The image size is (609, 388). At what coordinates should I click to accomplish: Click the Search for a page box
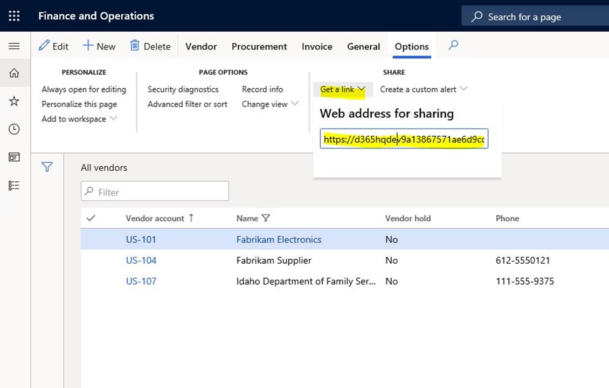click(x=534, y=17)
